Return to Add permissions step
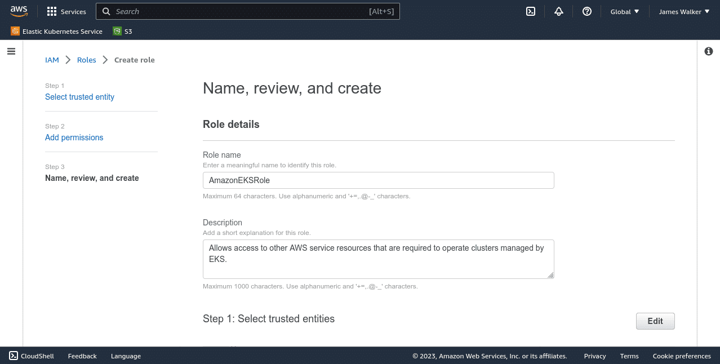This screenshot has height=364, width=720. coord(74,137)
